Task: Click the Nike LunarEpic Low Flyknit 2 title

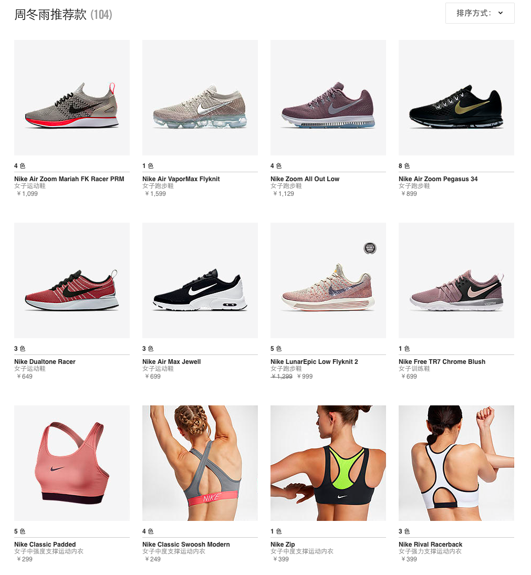Action: click(x=314, y=362)
